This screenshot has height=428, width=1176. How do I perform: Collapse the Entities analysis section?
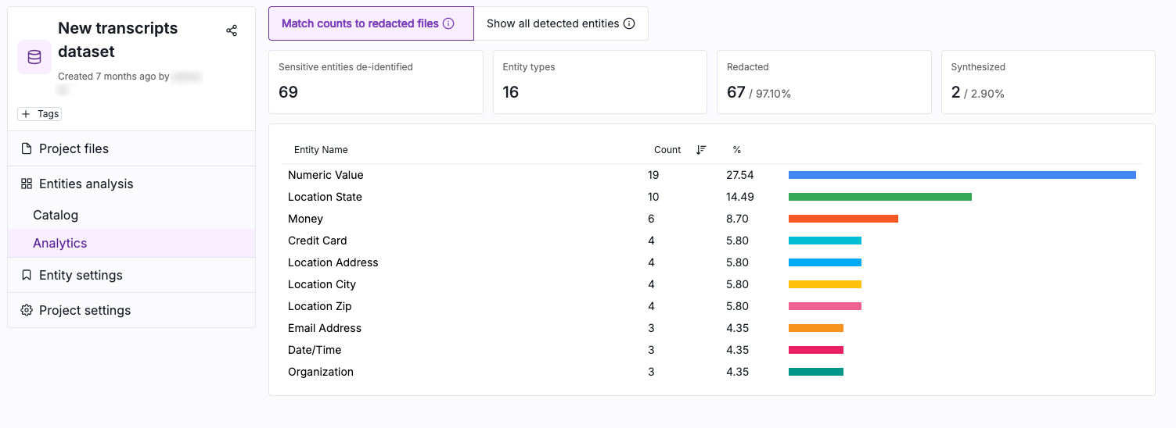pyautogui.click(x=86, y=184)
